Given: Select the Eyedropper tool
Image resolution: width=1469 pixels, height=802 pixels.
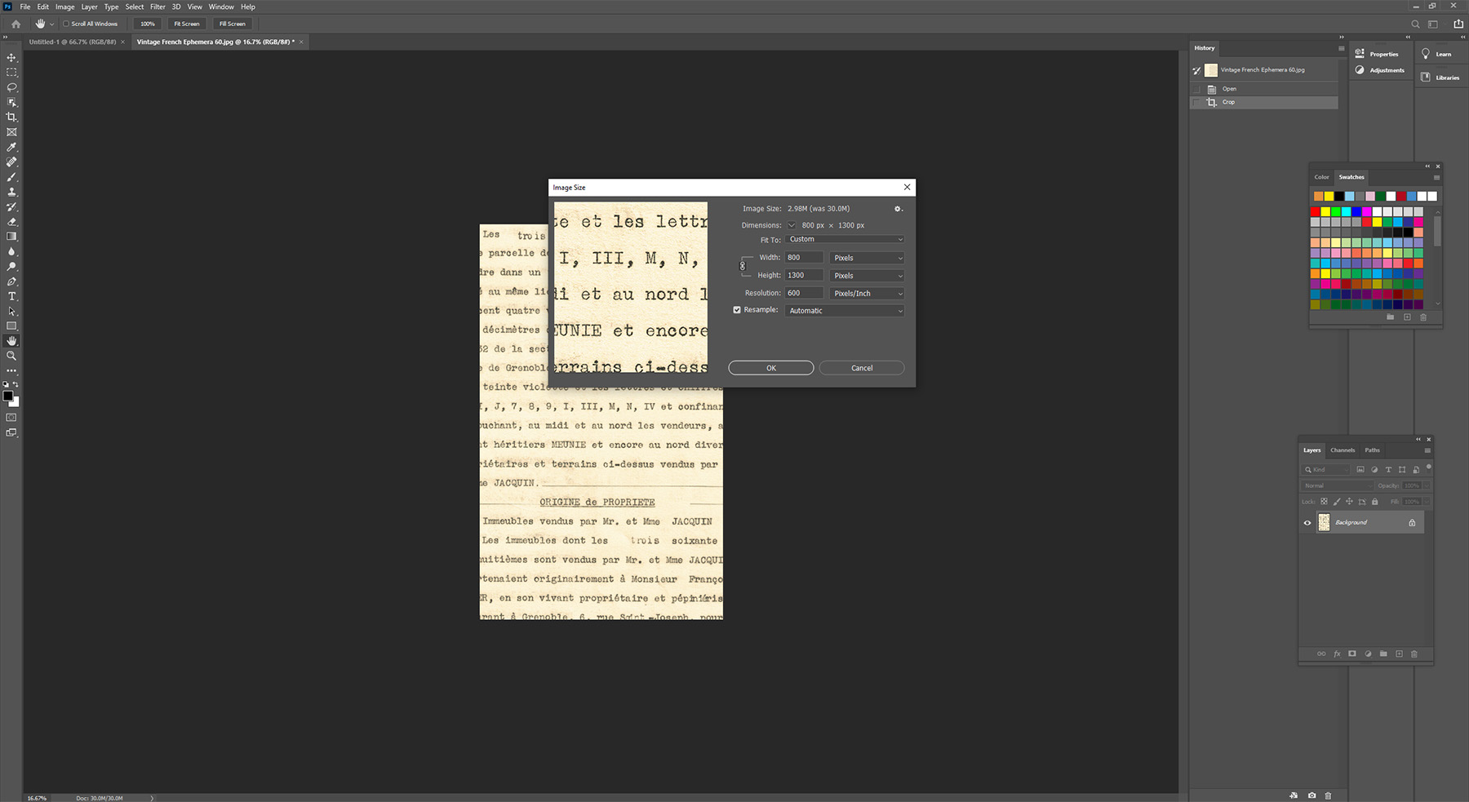Looking at the screenshot, I should [x=11, y=147].
